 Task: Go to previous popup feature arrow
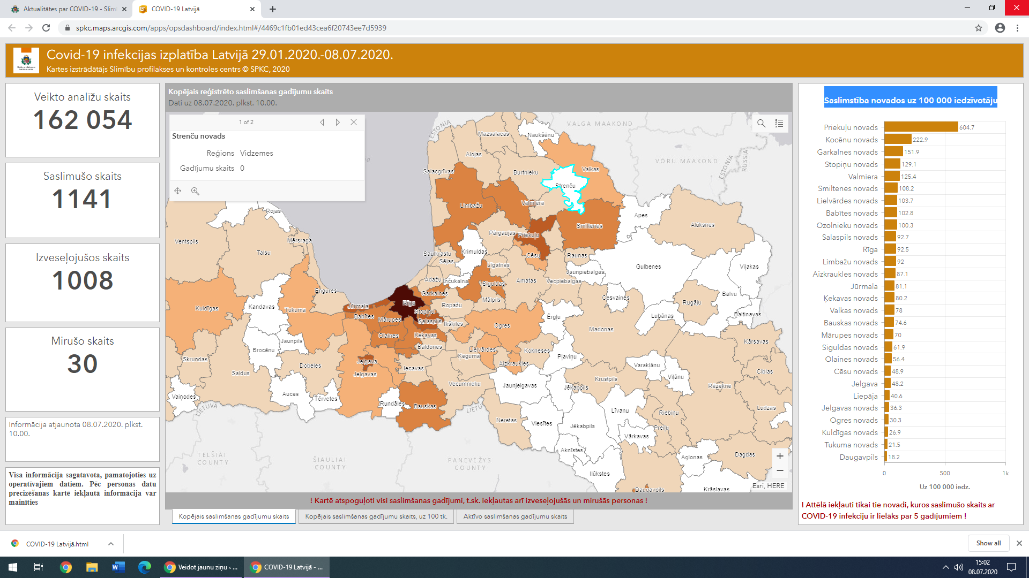322,122
